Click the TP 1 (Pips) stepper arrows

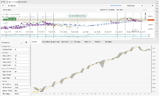[28, 94]
